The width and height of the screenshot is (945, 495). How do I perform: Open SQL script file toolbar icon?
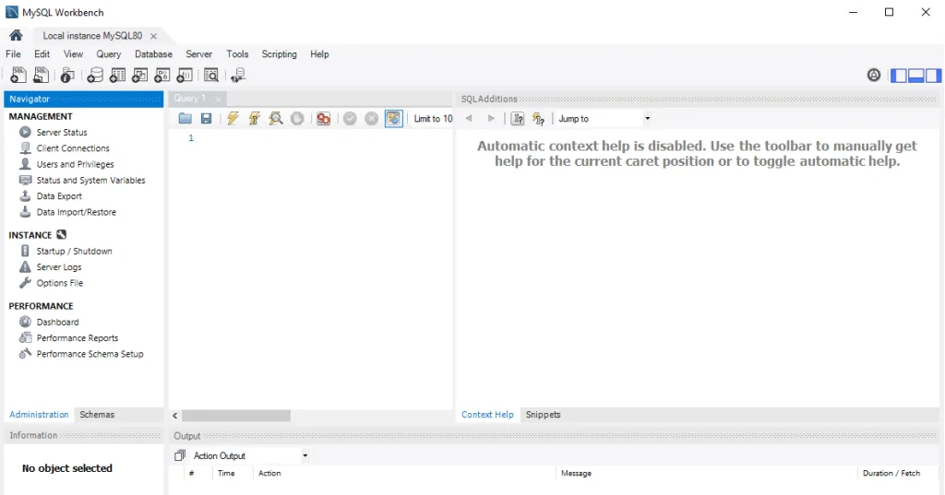[41, 75]
